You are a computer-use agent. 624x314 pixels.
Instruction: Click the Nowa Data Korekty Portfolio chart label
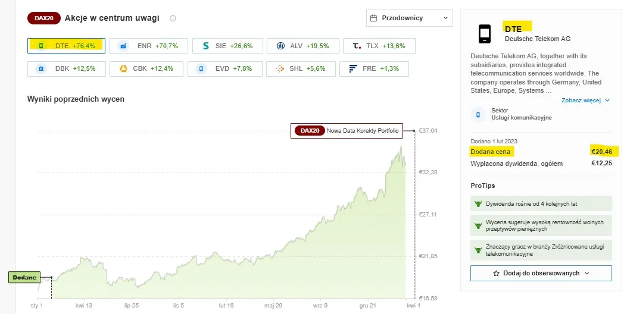click(347, 131)
